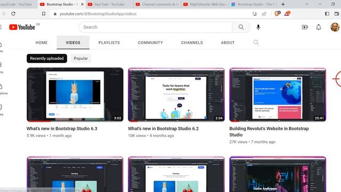
Task: Click the YouTube Search input field
Action: click(156, 27)
